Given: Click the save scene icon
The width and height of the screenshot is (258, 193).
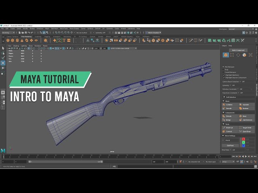Looking at the screenshot, I should tap(26, 33).
